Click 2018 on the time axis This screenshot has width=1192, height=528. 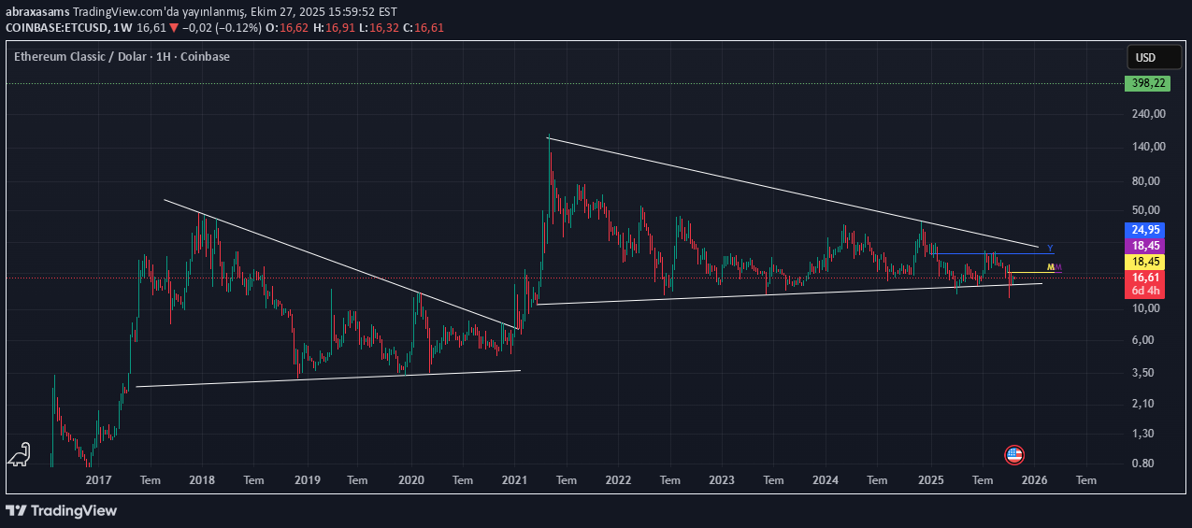point(202,480)
